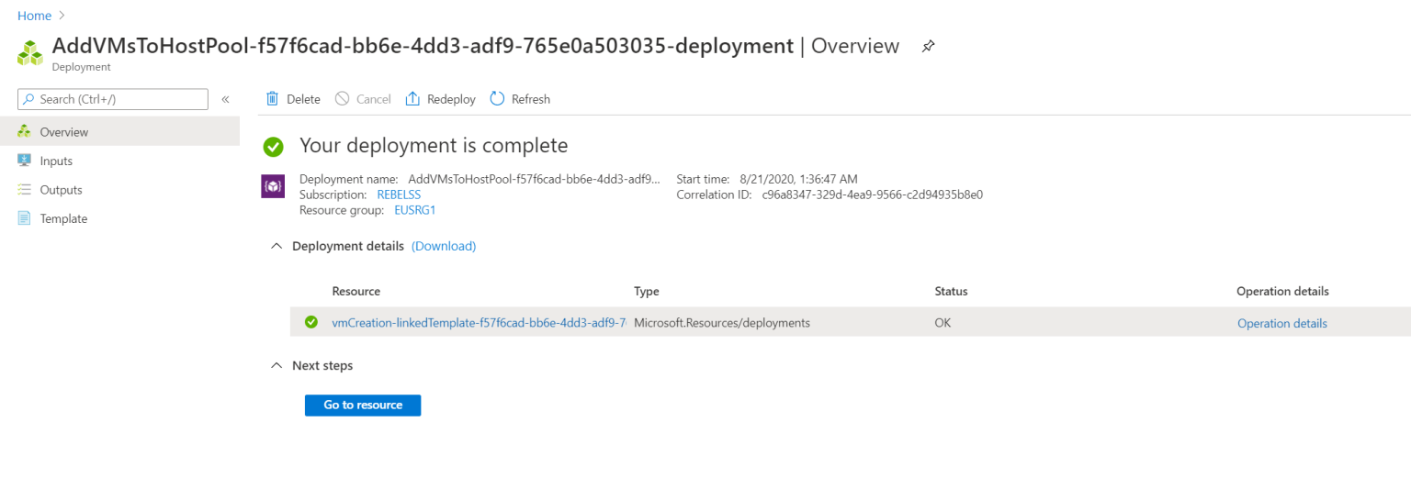Click the Refresh circular arrow icon
This screenshot has width=1411, height=478.
tap(497, 98)
